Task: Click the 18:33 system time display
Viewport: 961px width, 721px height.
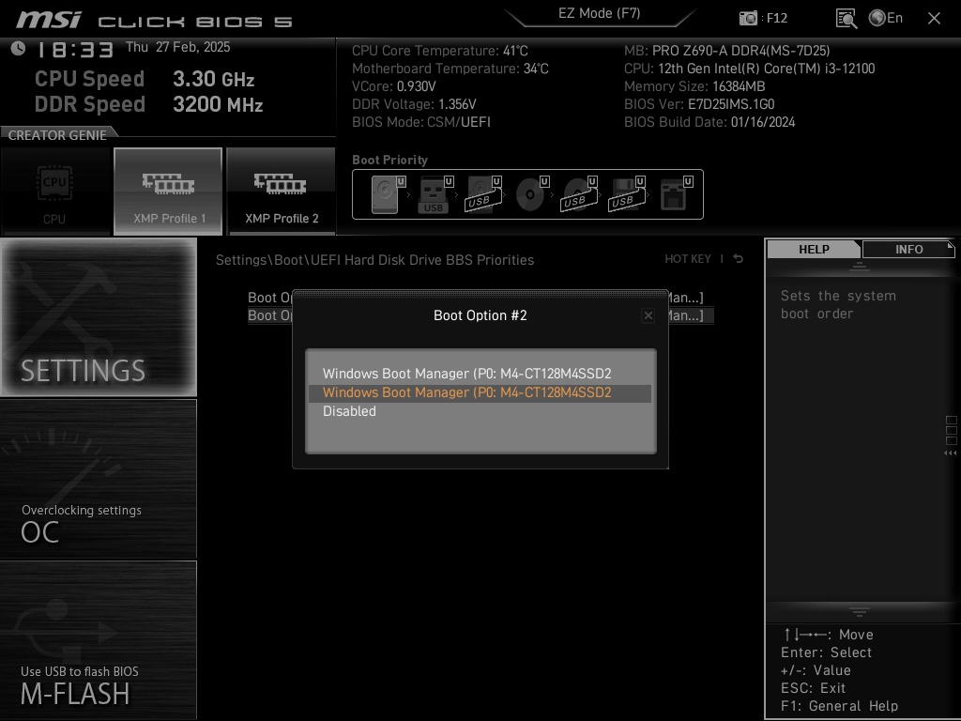Action: point(75,50)
